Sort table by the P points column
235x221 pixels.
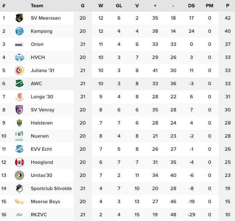click(227, 6)
